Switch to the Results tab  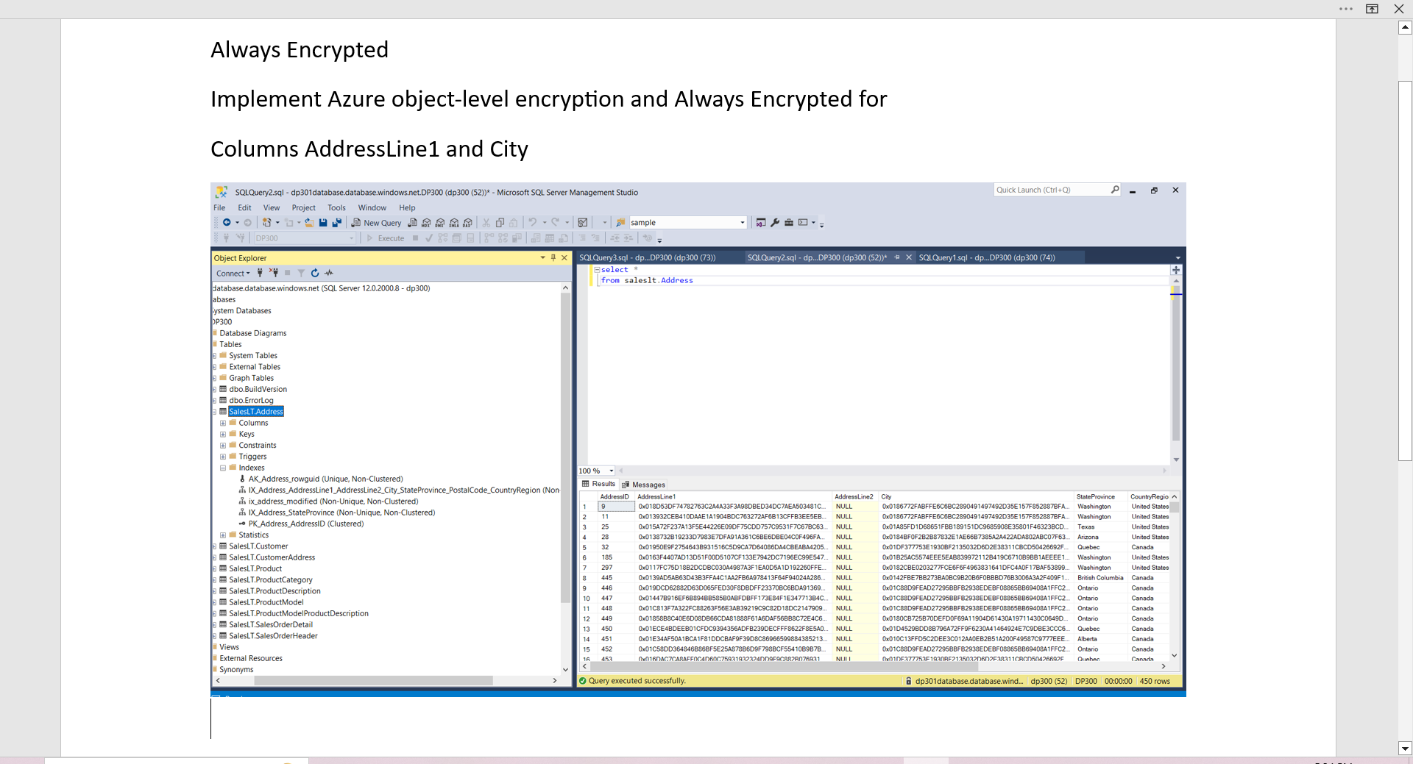coord(598,484)
